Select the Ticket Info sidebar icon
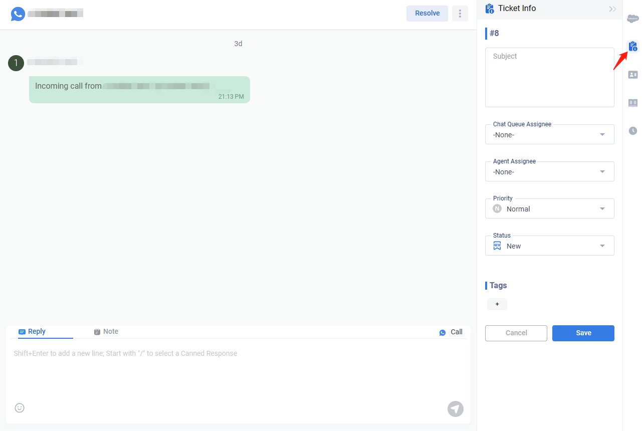This screenshot has height=431, width=642. [633, 47]
